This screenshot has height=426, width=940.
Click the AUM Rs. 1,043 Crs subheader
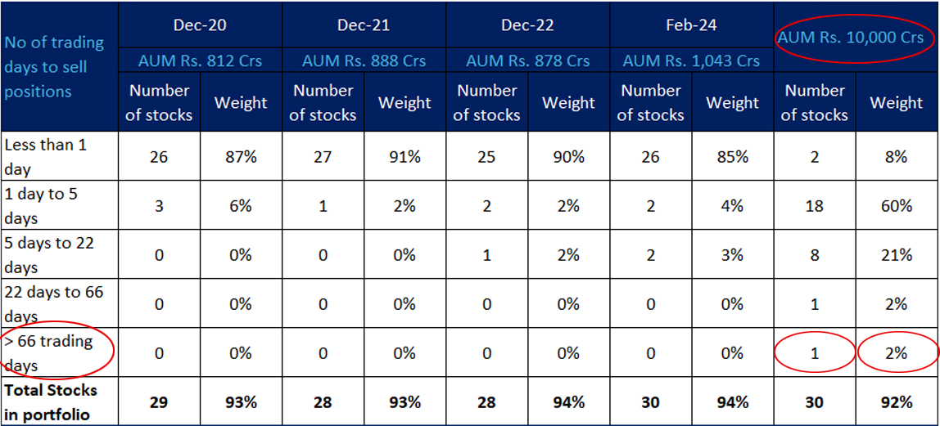tap(691, 61)
